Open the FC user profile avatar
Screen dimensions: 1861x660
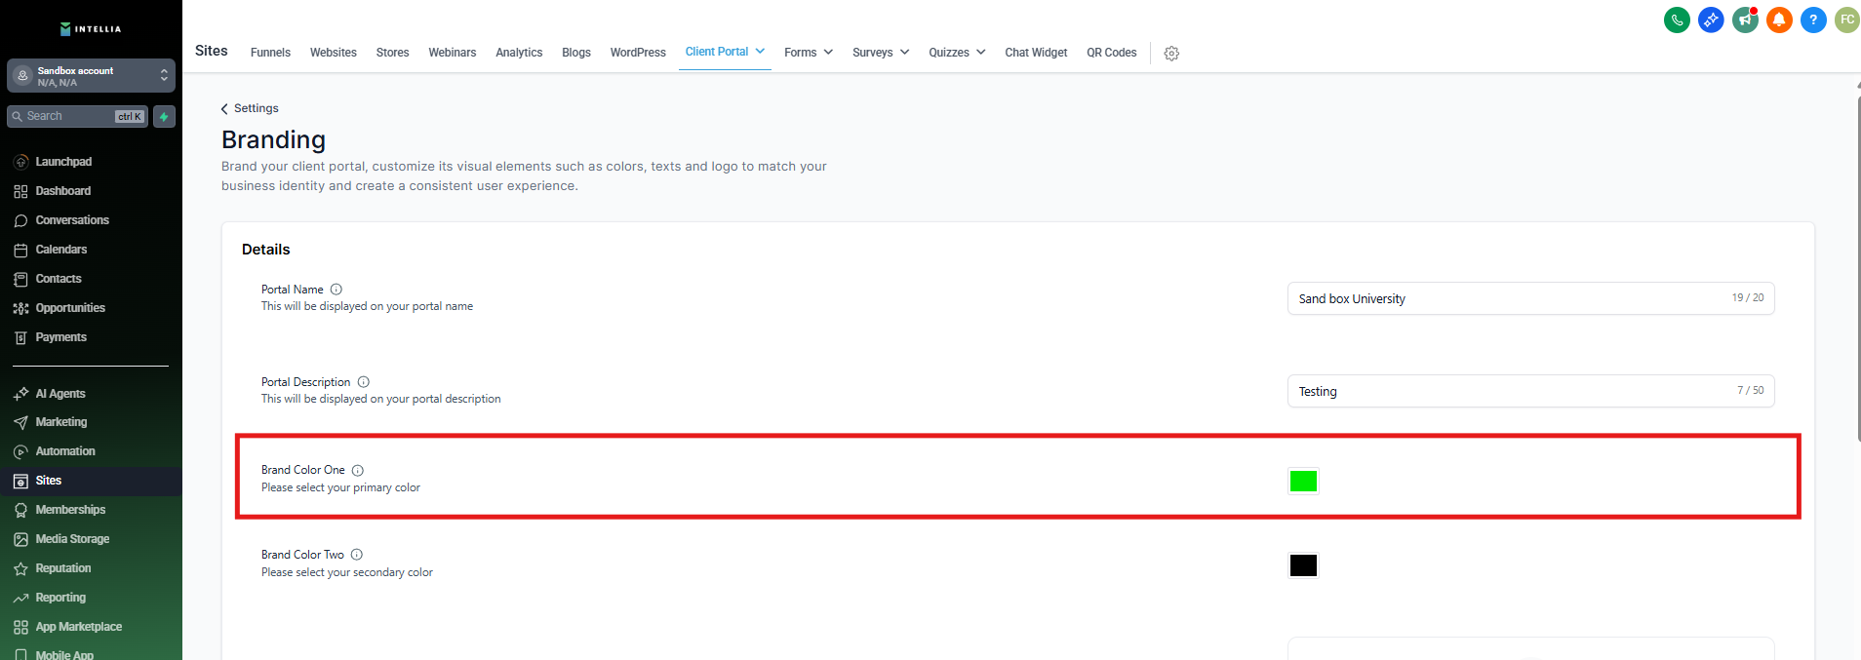pyautogui.click(x=1847, y=19)
